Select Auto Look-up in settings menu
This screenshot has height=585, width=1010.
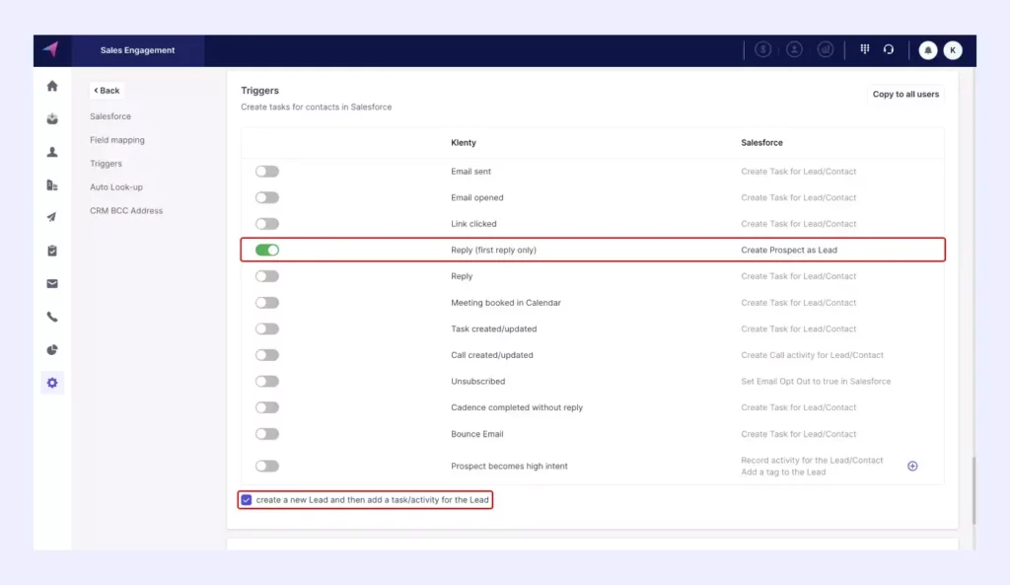tap(116, 186)
